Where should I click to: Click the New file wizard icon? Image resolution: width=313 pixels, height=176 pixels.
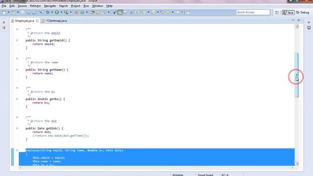(4, 12)
